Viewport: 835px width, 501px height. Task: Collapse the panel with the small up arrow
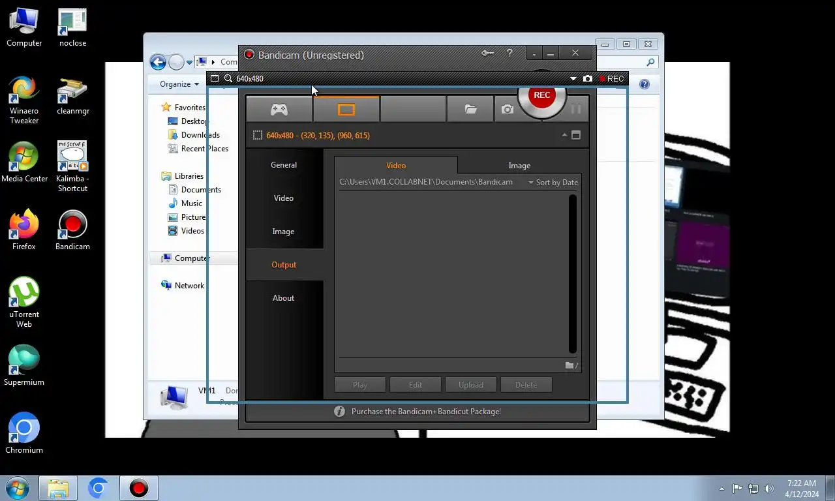tap(564, 135)
